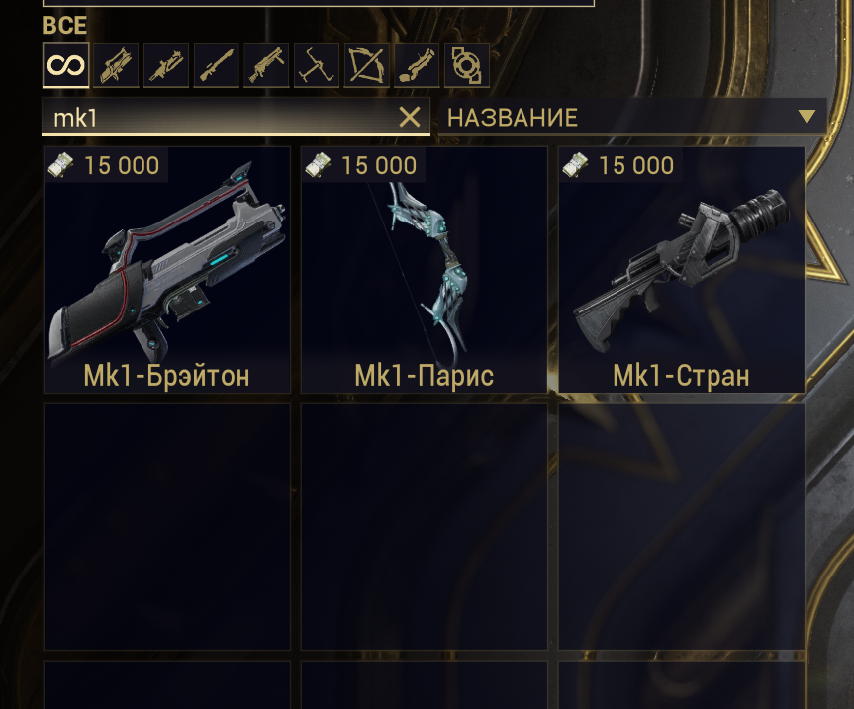Select the Mk1-Брэйтон weapon tile
Viewport: 854px width, 709px height.
[x=166, y=270]
